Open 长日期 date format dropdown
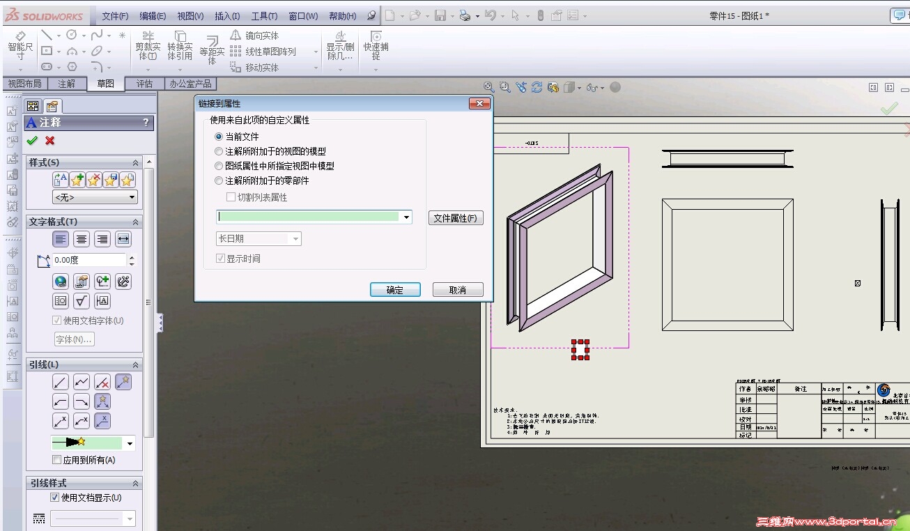910x531 pixels. pos(295,239)
